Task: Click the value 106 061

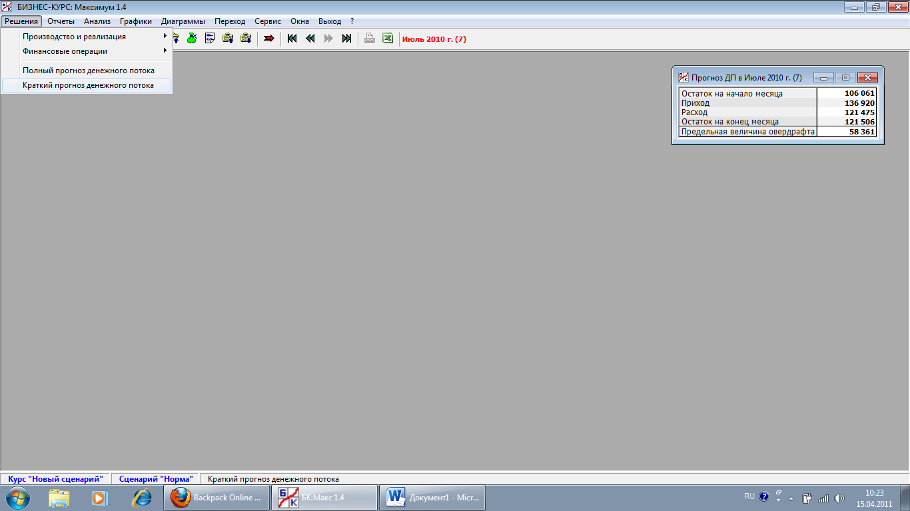Action: pyautogui.click(x=859, y=94)
